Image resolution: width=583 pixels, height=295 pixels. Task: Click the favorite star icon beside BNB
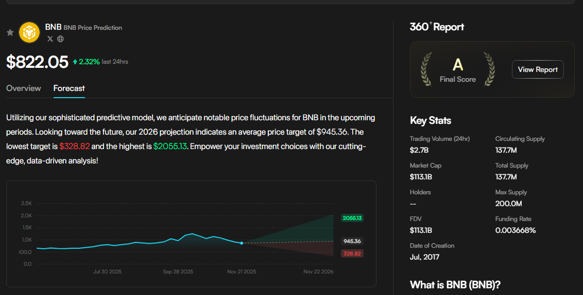point(10,32)
